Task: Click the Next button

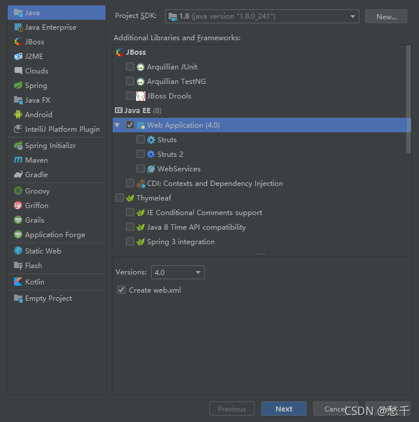Action: tap(284, 409)
